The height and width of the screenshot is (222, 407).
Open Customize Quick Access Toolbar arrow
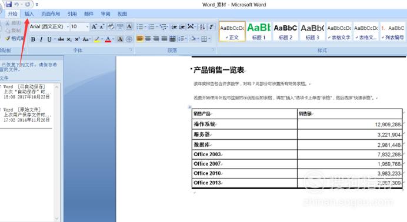coord(37,5)
